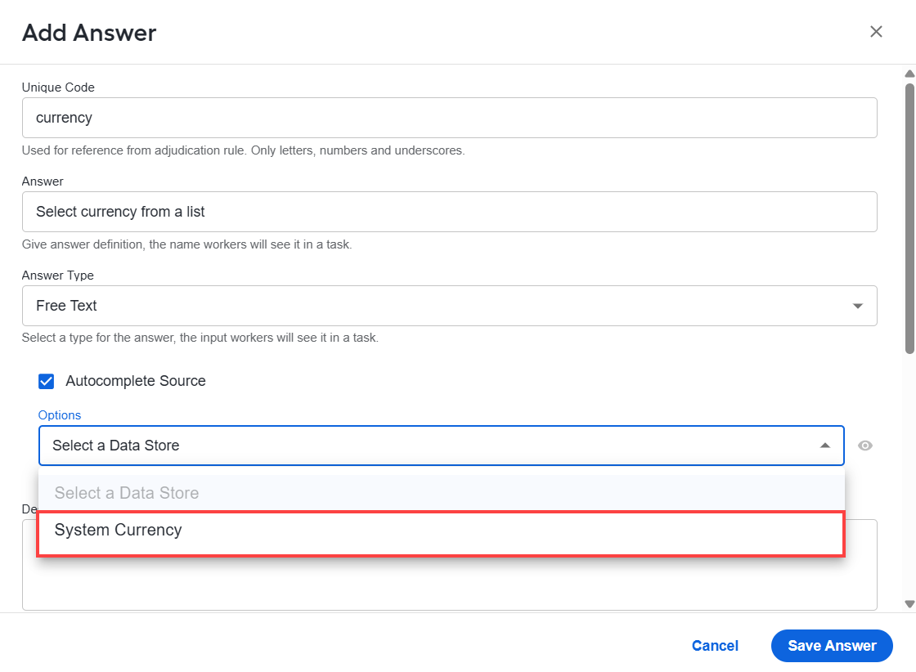This screenshot has height=672, width=916.
Task: Click the scrollbar down arrow
Action: (x=909, y=604)
